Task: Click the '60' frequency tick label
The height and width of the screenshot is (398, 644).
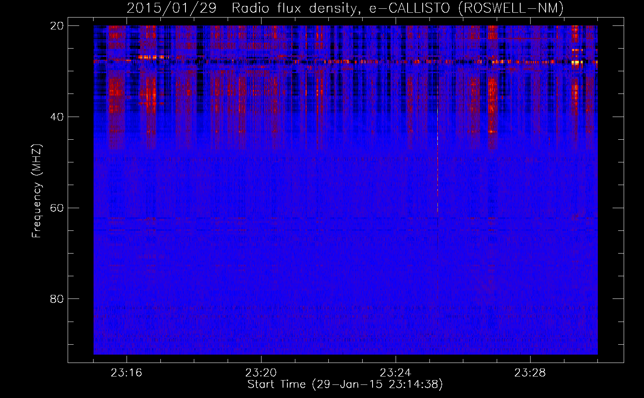Action: (x=57, y=208)
